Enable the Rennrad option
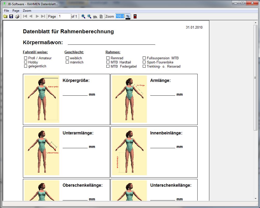This screenshot has width=260, height=208. click(108, 58)
